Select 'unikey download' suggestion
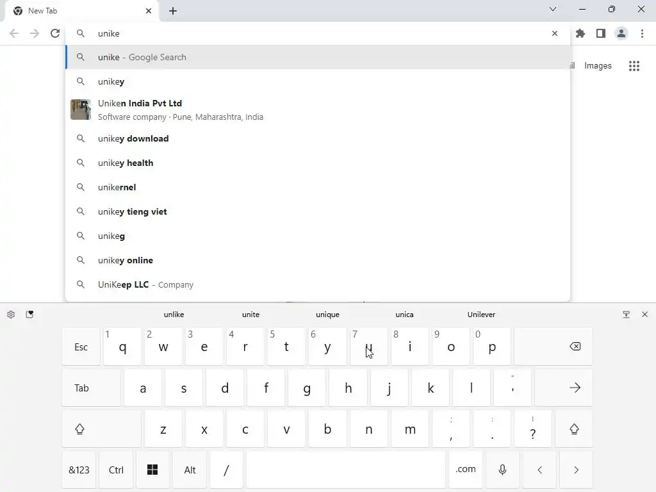Viewport: 656px width, 492px height. pyautogui.click(x=318, y=138)
